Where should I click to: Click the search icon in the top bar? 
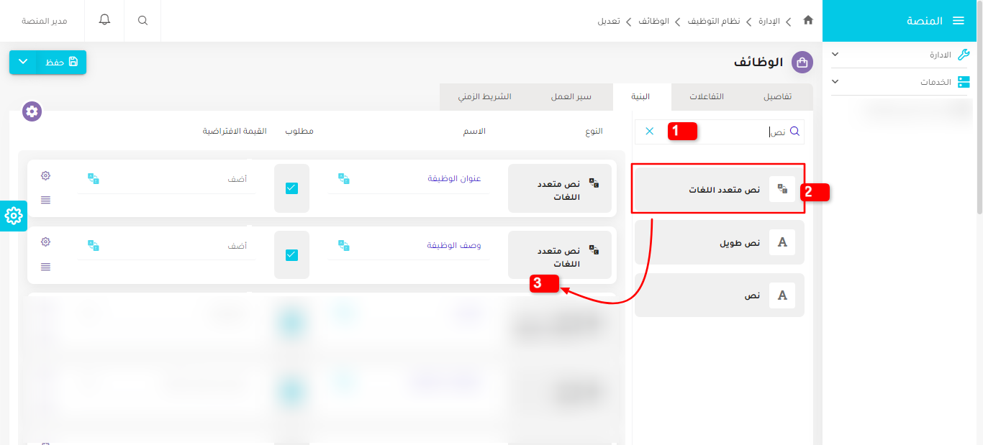tap(142, 20)
